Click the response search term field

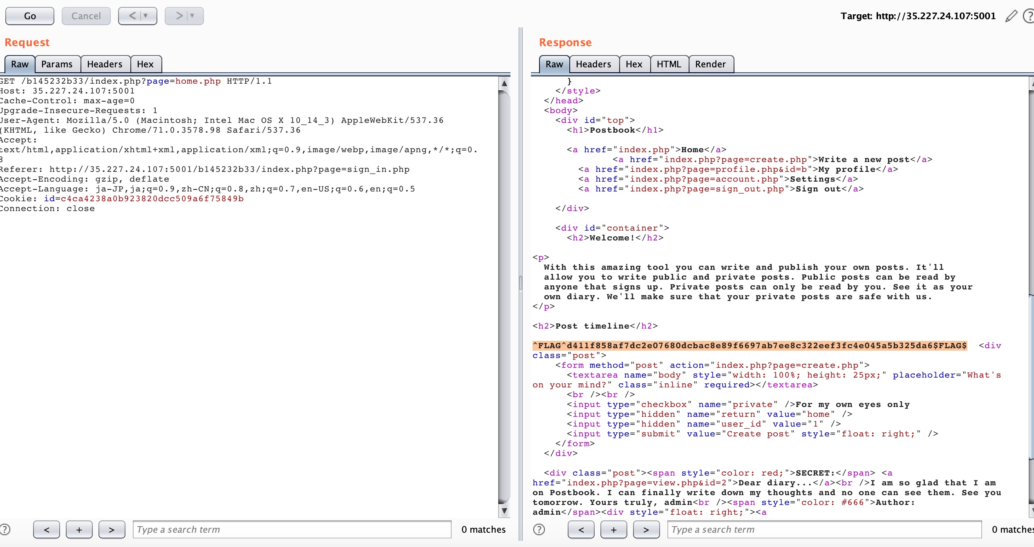(x=824, y=529)
